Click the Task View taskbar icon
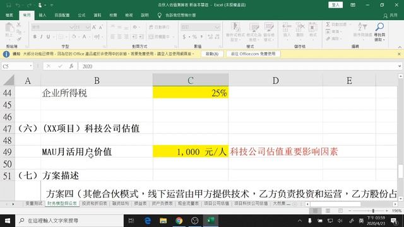 click(131, 221)
